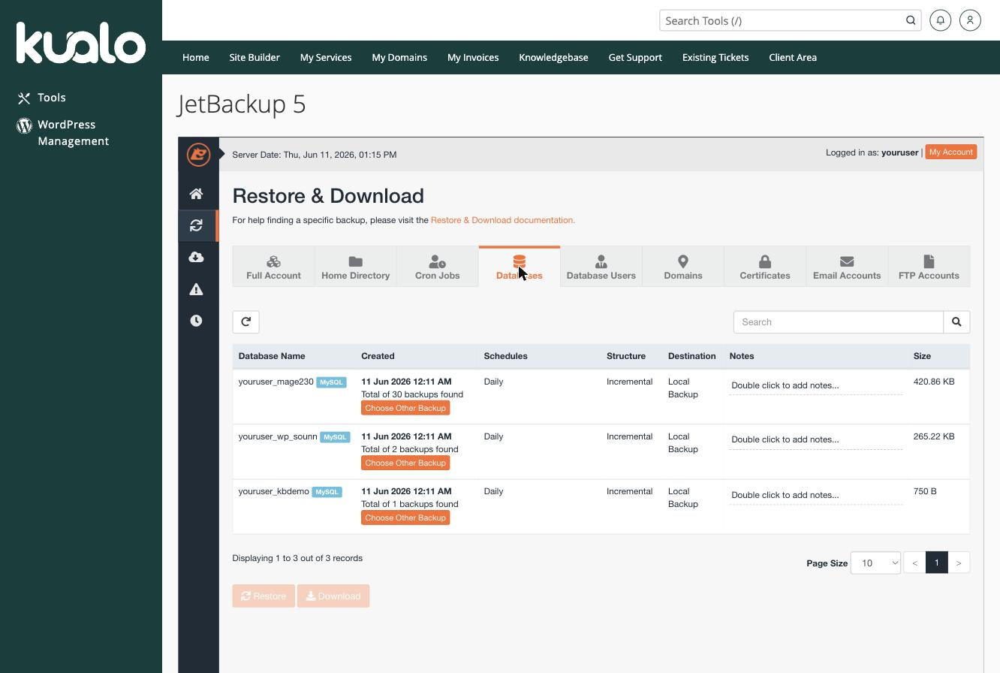1000x673 pixels.
Task: Click the Structure column header
Action: coord(626,356)
